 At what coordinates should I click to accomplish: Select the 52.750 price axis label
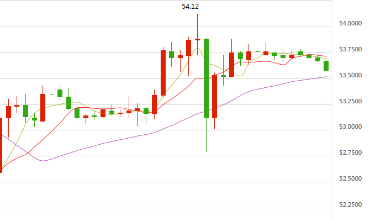coord(351,153)
